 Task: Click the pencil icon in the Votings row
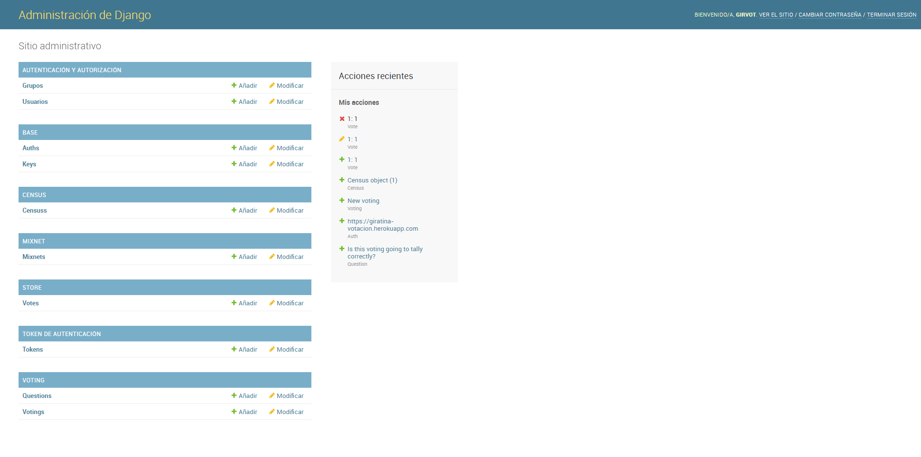click(272, 412)
